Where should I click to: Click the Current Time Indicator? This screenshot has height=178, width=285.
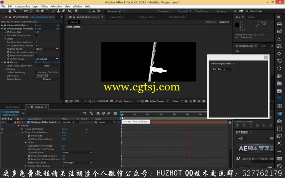[121, 115]
